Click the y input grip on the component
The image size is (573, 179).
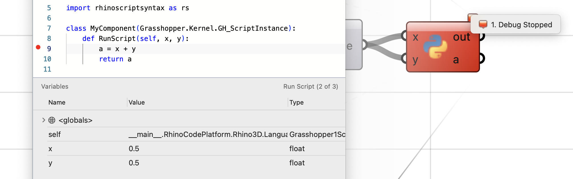coord(404,58)
